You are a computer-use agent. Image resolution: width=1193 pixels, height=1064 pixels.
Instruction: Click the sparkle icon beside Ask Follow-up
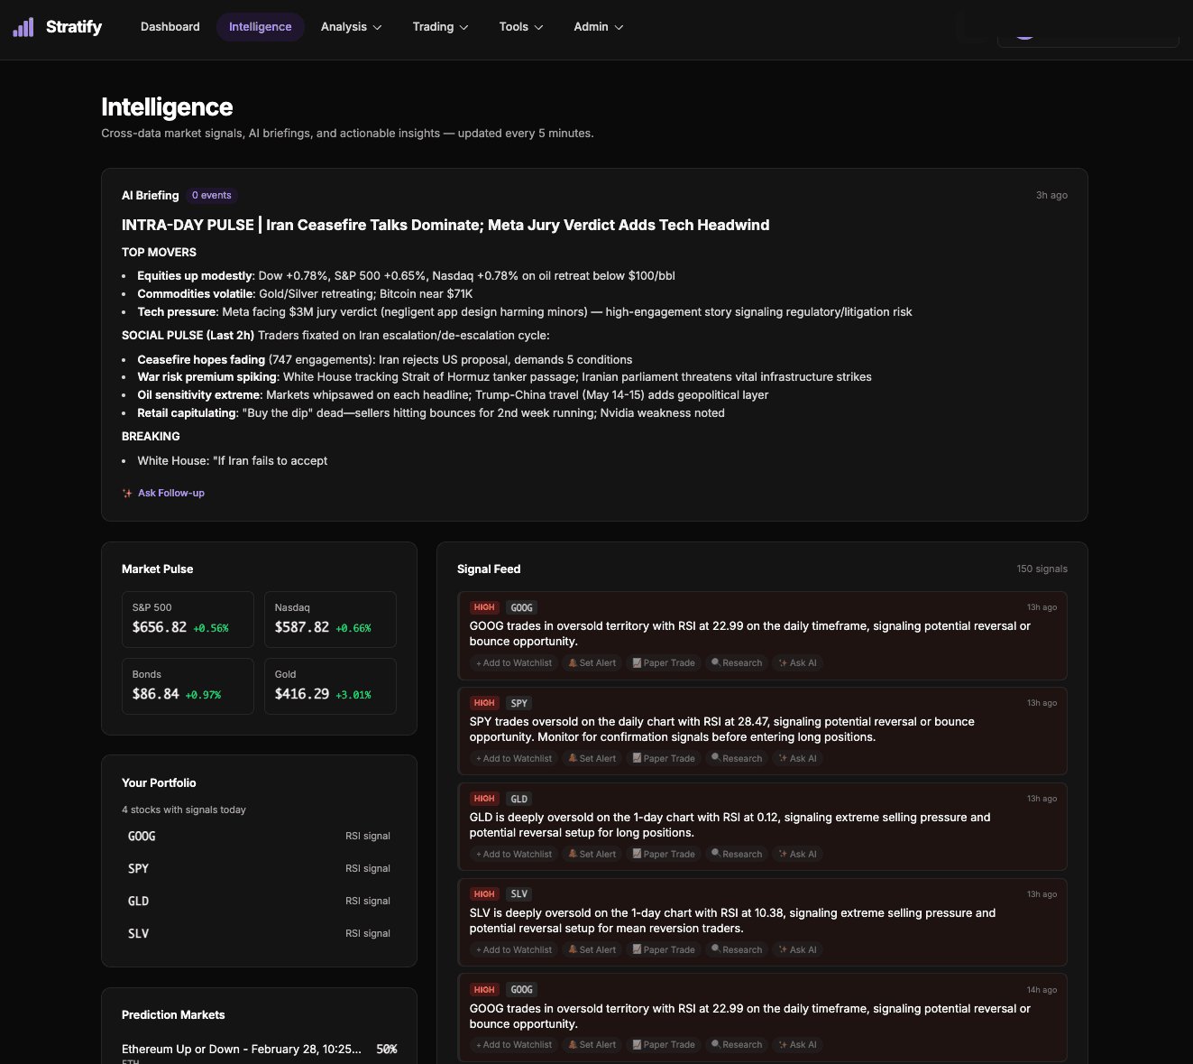127,493
